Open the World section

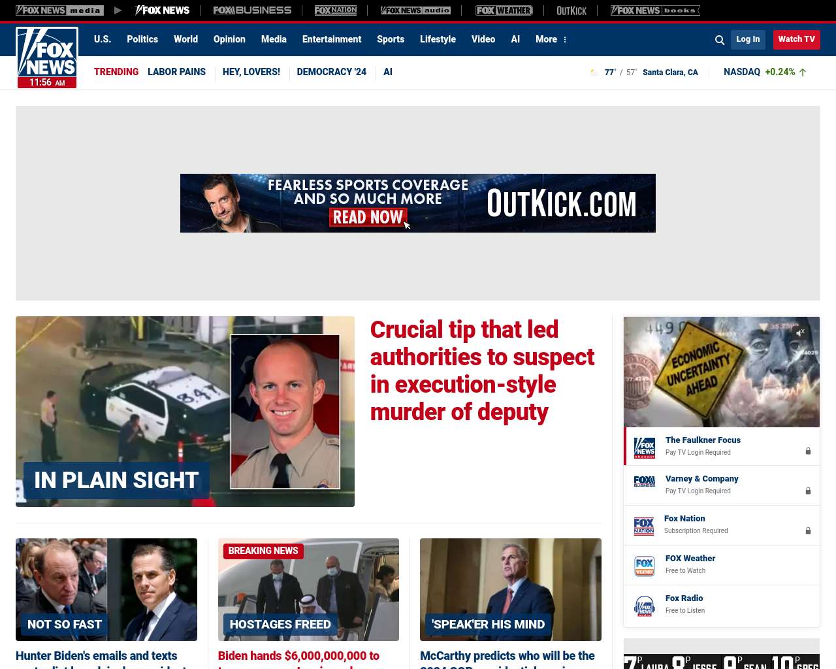[x=185, y=39]
